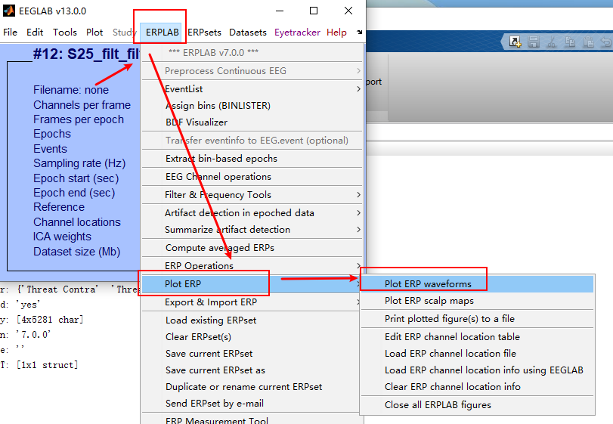Image resolution: width=613 pixels, height=424 pixels.
Task: Click the 'Epochs' label
Action: (x=52, y=134)
